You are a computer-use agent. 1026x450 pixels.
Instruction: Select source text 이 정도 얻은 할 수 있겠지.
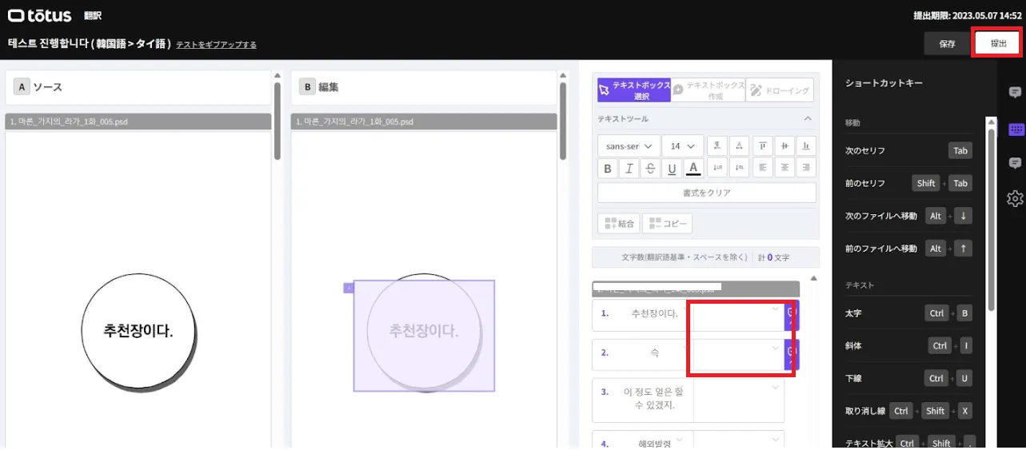tap(654, 398)
